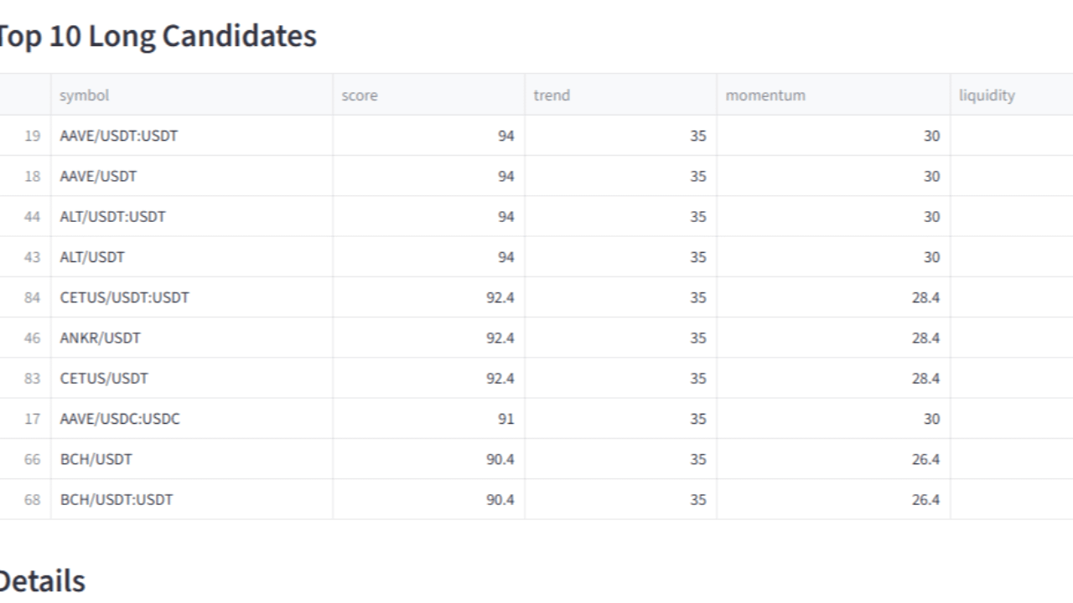Select the ALT/USDT:USDT symbol cell
Viewport: 1073px width, 603px height.
191,216
